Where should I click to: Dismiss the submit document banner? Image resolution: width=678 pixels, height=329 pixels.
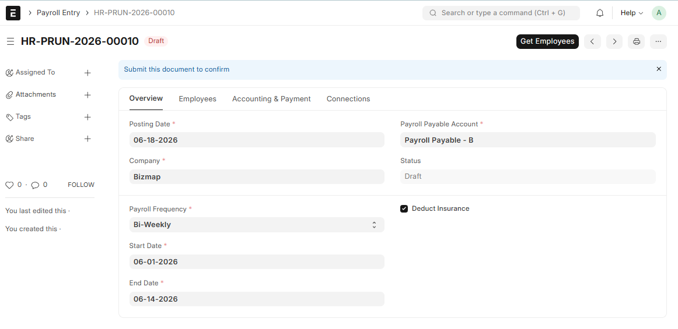659,69
